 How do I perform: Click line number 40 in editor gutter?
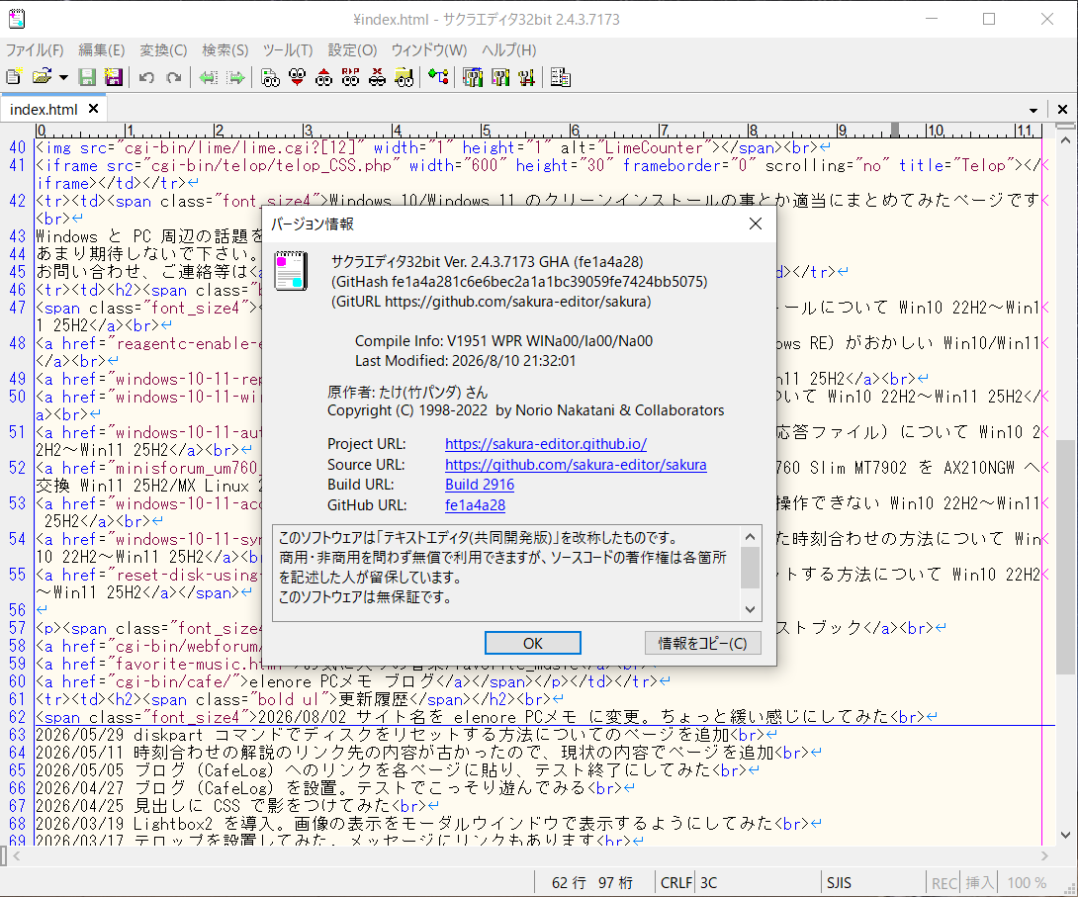coord(17,147)
